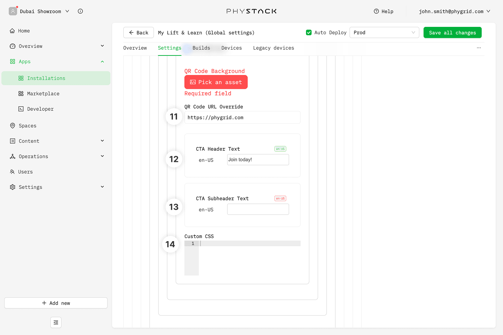Image resolution: width=503 pixels, height=335 pixels.
Task: Click Pick an asset for QR Code Background
Action: point(216,82)
